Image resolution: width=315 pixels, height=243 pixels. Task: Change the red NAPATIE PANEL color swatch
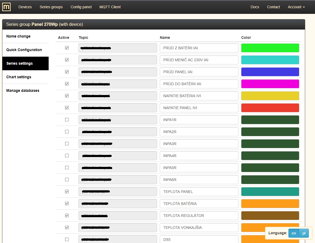(x=270, y=108)
